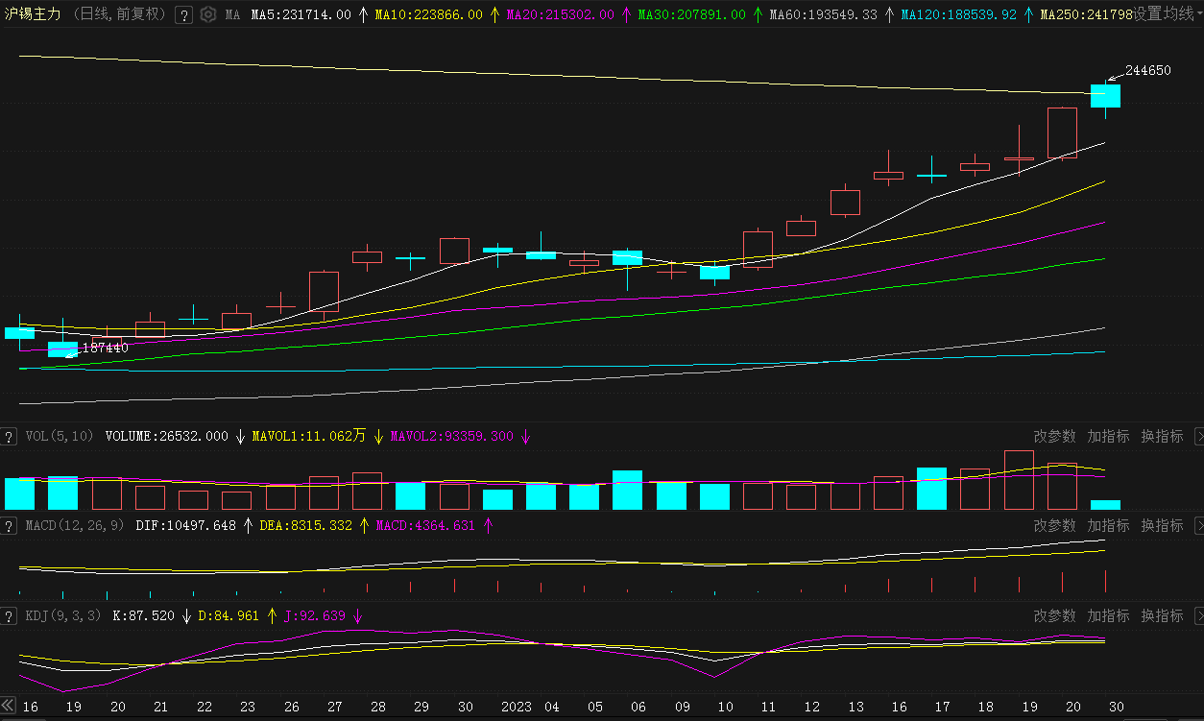Click 改参数 in the MACD panel
This screenshot has height=721, width=1204.
tap(1054, 526)
